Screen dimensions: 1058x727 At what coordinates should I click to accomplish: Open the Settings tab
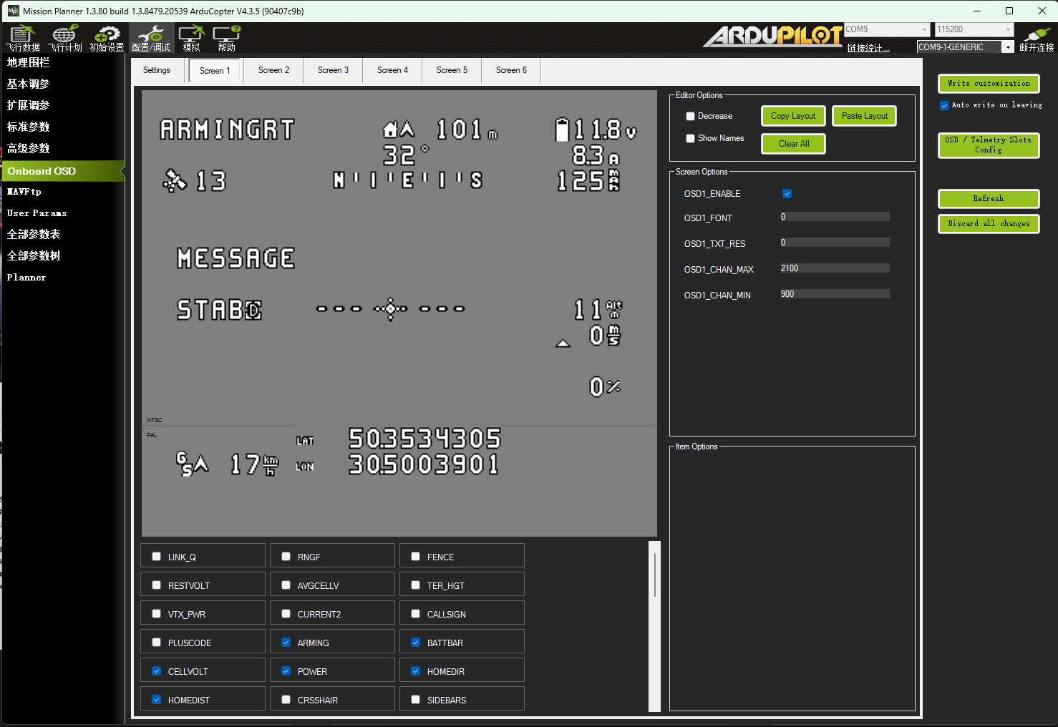point(157,70)
